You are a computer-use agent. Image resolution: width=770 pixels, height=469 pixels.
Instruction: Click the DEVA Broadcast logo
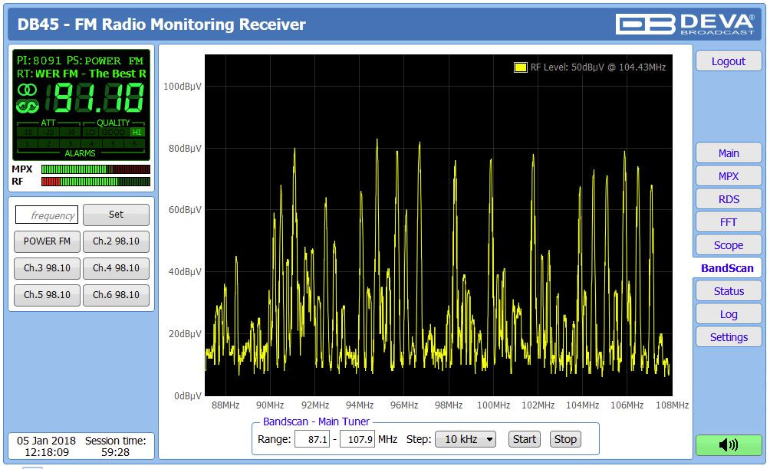685,24
